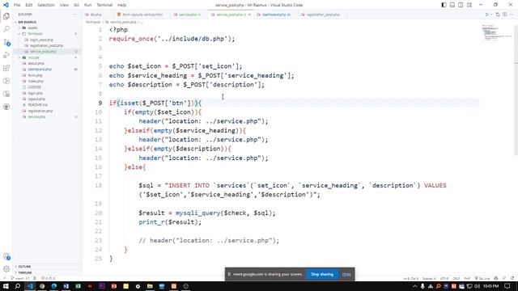Image resolution: width=518 pixels, height=291 pixels.
Task: Switch to the dashboard.php editor tab
Action: (275, 15)
